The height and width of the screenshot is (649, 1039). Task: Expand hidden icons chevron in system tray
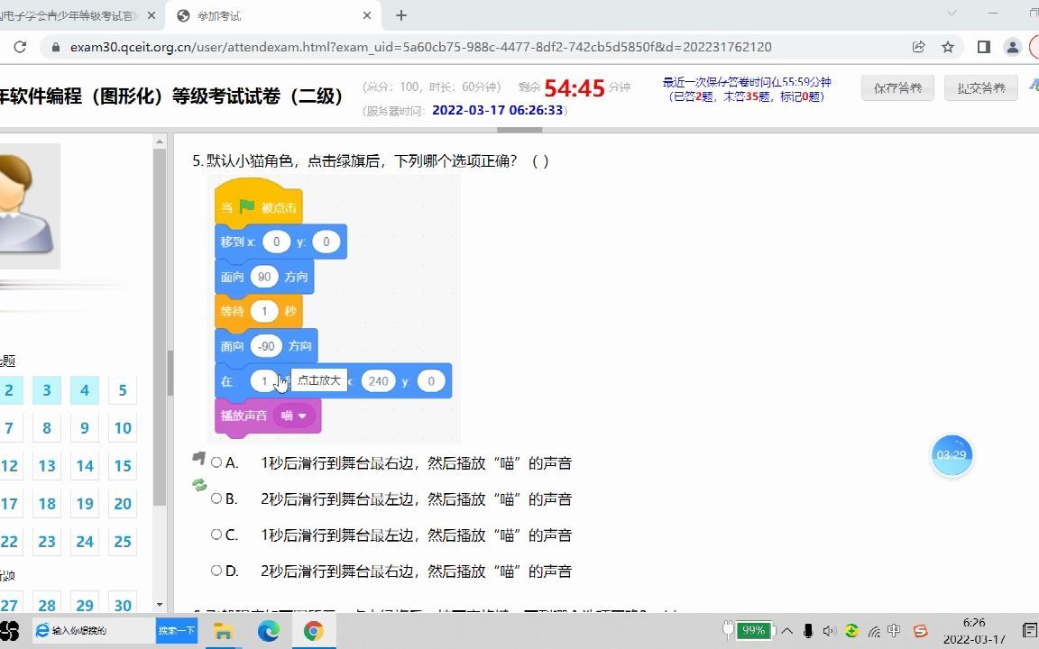coord(786,631)
